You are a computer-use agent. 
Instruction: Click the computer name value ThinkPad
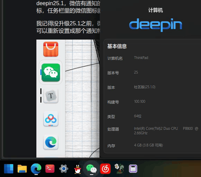click(141, 58)
